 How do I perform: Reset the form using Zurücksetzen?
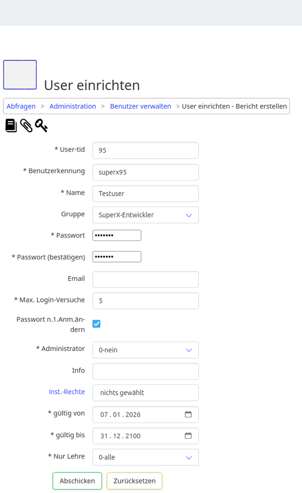coord(134,481)
